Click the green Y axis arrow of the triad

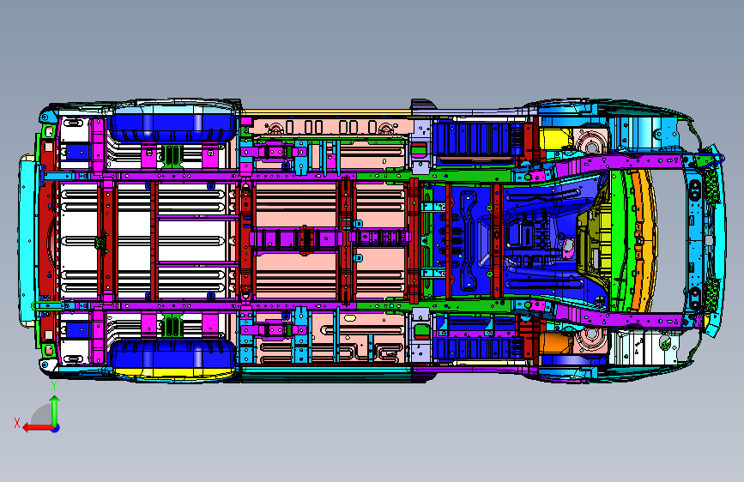(x=55, y=410)
